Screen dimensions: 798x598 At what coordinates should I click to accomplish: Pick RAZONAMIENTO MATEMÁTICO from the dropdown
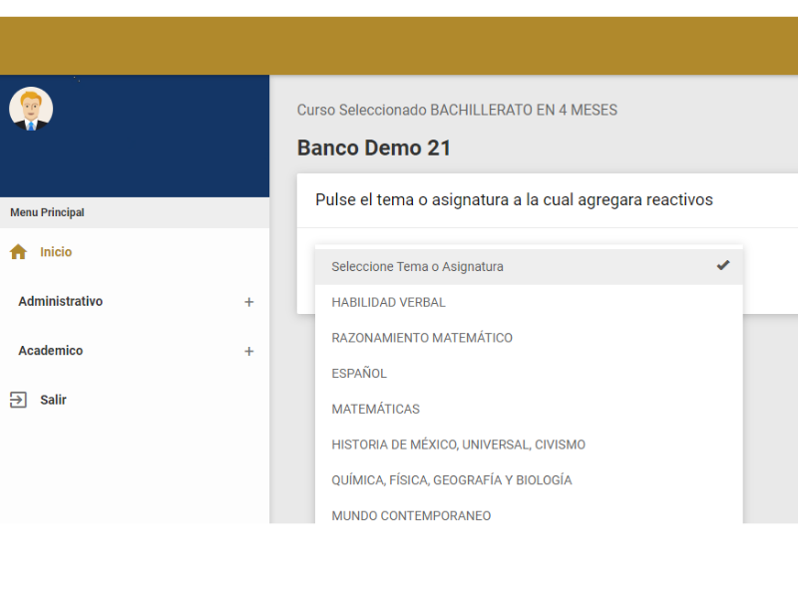[x=422, y=338]
